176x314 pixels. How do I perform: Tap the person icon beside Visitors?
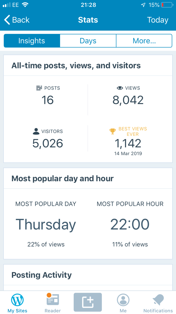coord(36,131)
